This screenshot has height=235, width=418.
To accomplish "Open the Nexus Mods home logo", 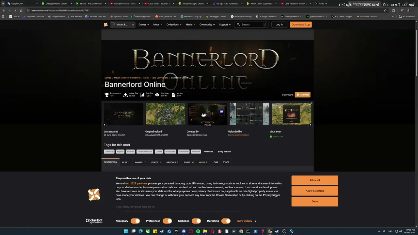I will click(105, 24).
